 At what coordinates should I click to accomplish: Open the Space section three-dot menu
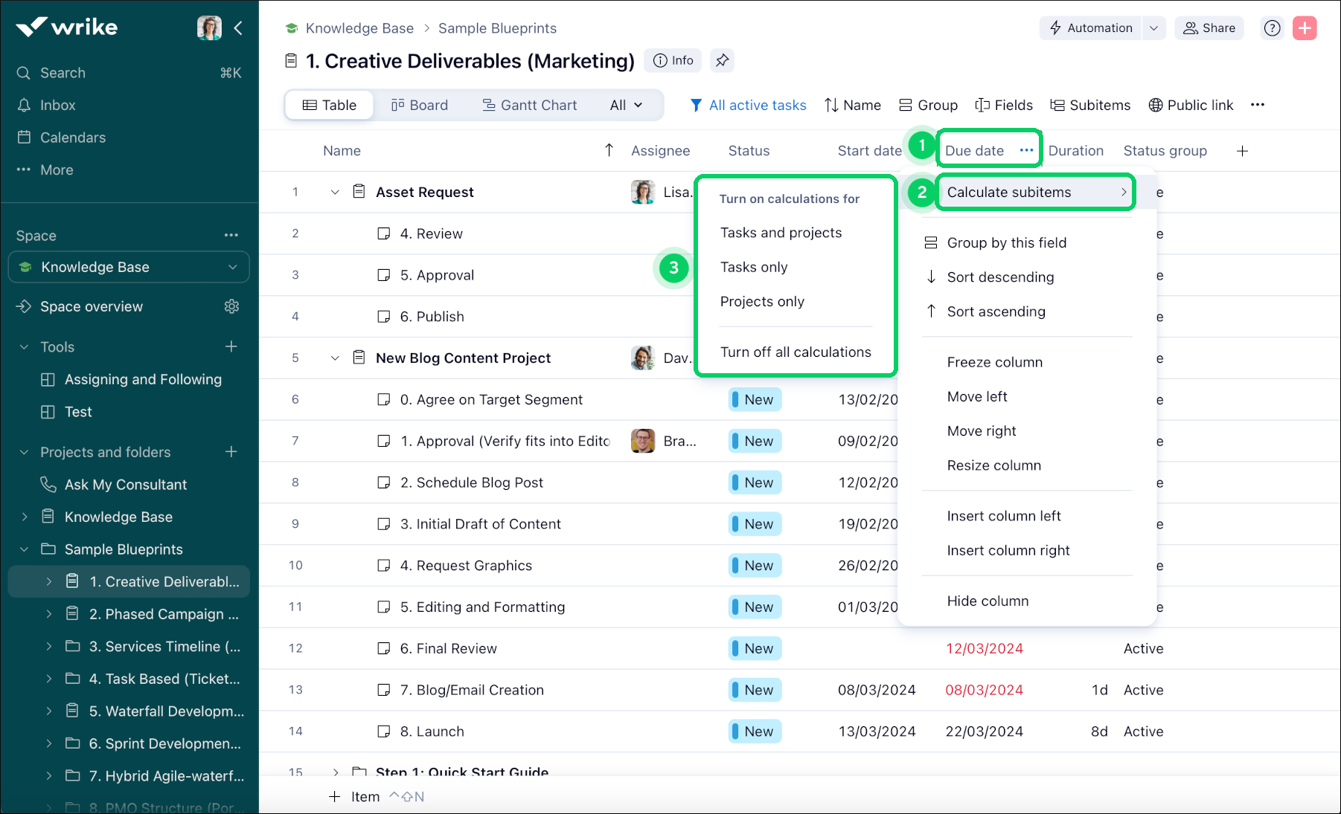(x=231, y=235)
